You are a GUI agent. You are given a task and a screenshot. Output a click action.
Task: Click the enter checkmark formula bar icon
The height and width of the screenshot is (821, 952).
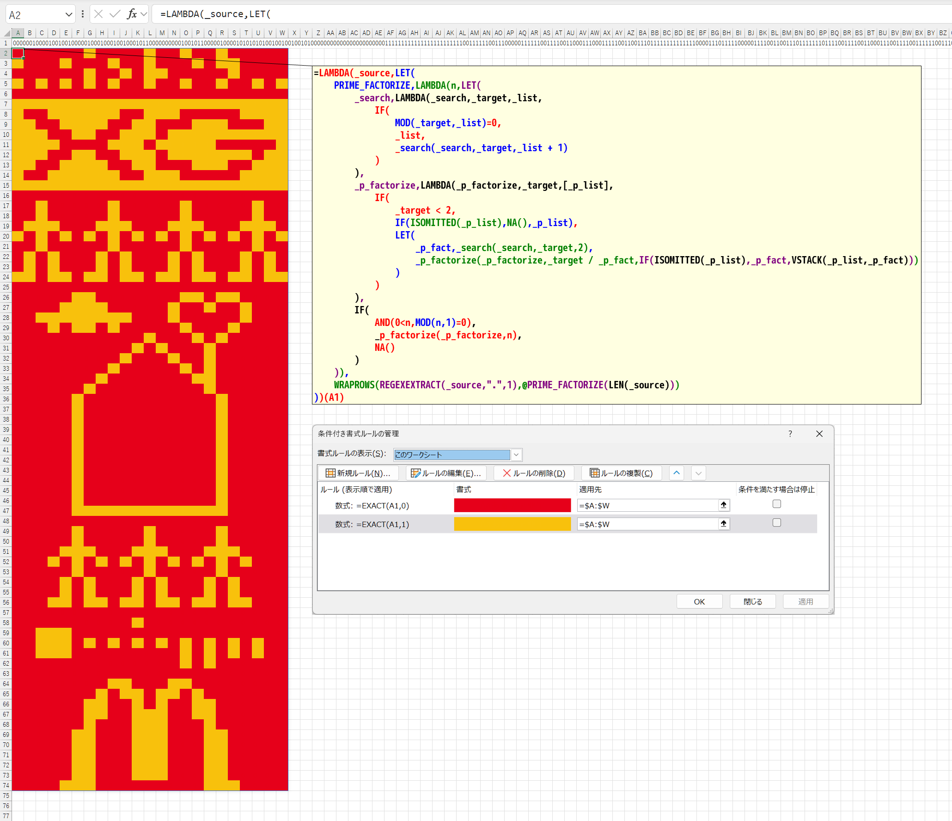point(115,14)
